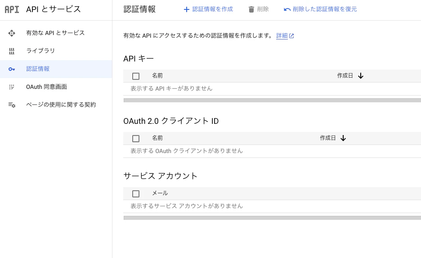The width and height of the screenshot is (421, 258).
Task: Click the 有効な API とサービス sidebar icon
Action: [12, 33]
